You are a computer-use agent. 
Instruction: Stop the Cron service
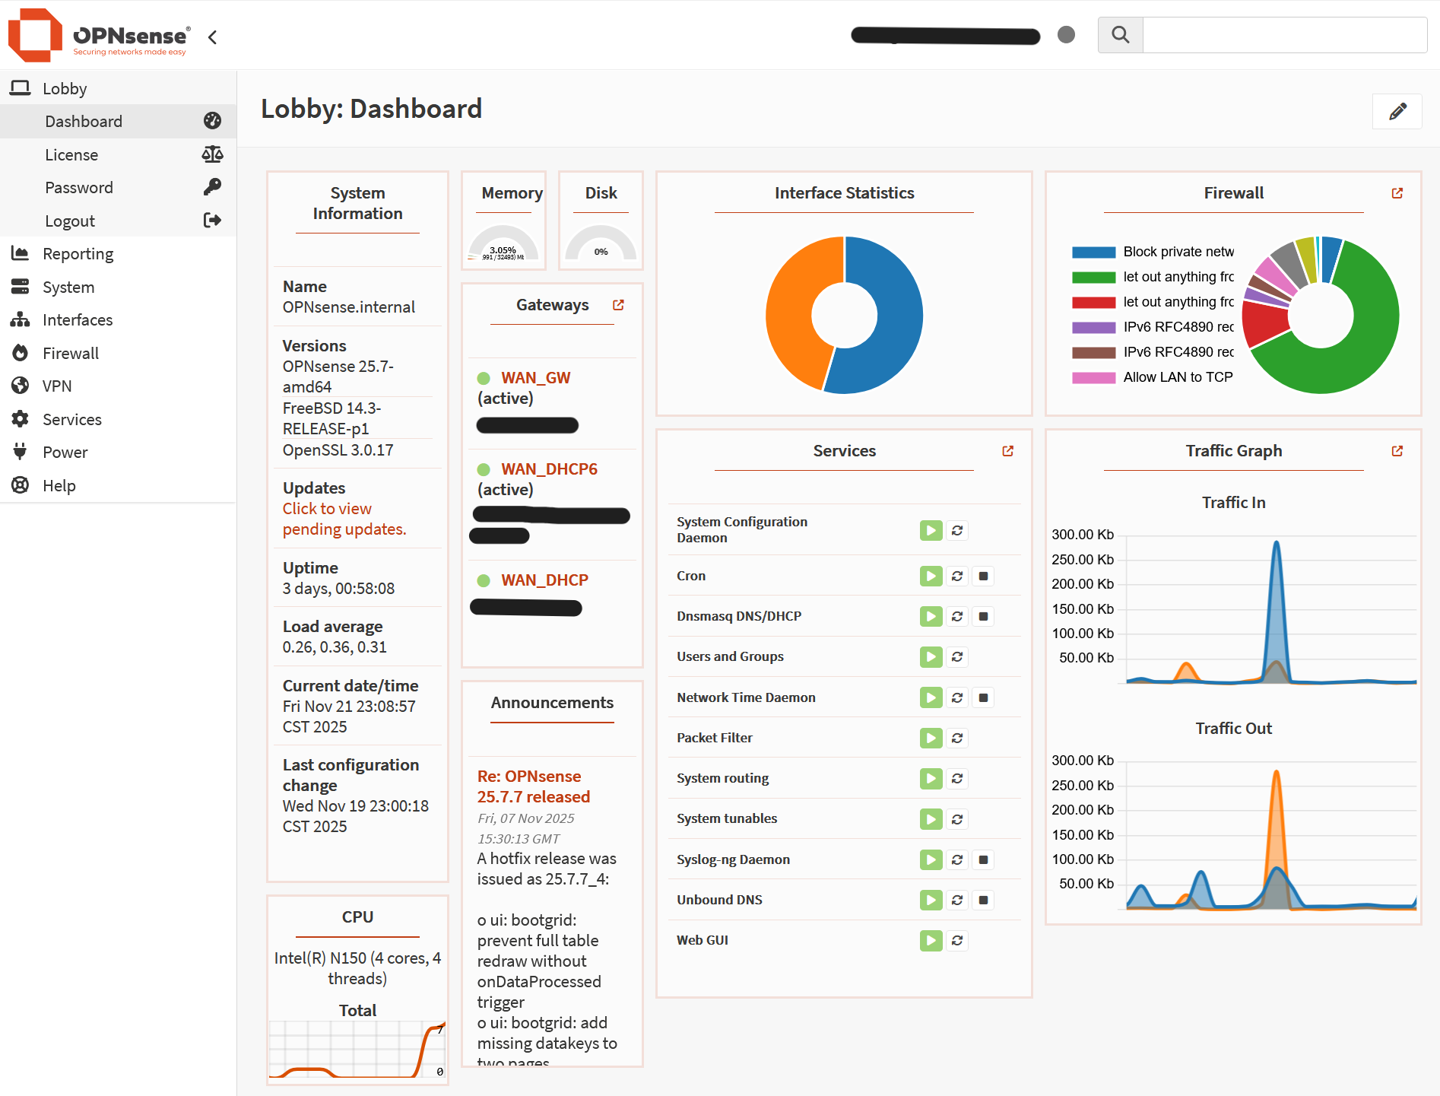coord(983,577)
